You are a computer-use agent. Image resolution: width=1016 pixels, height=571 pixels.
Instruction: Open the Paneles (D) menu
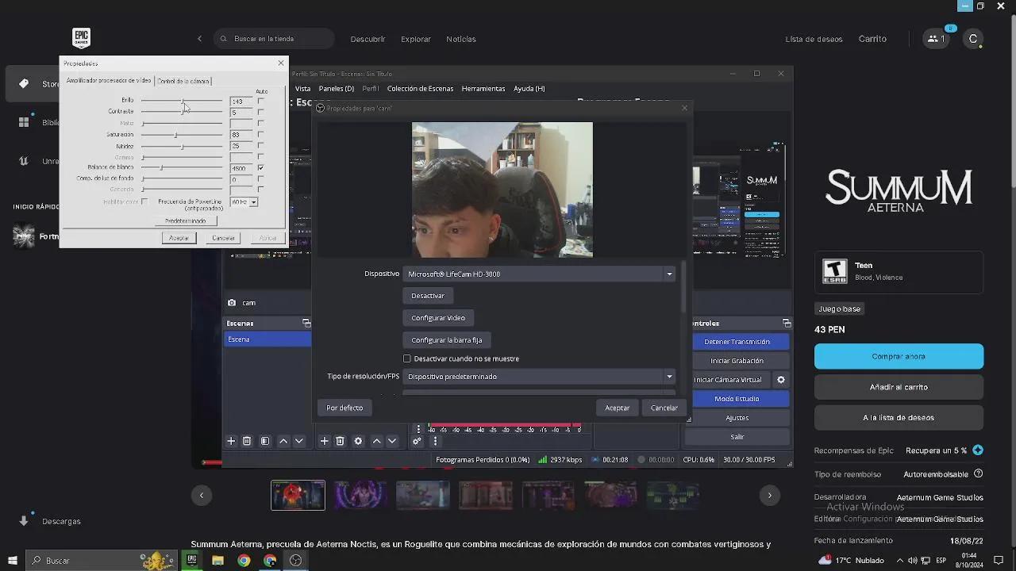[x=337, y=89]
